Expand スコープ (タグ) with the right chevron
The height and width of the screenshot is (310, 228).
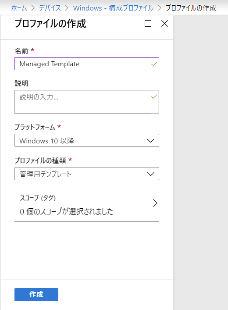[155, 203]
